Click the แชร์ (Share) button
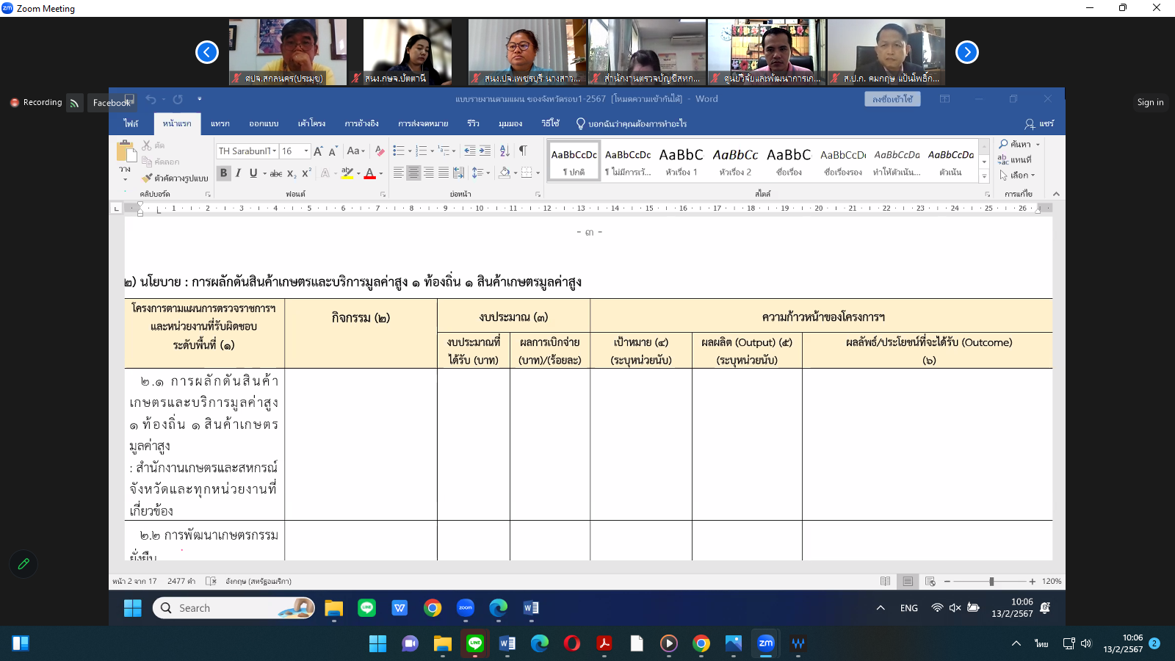 pyautogui.click(x=1039, y=124)
